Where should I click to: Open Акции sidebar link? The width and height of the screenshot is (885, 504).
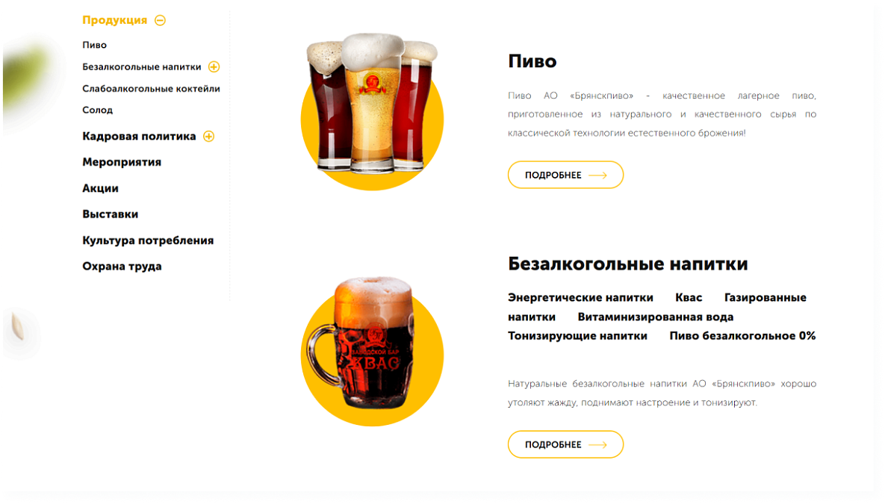pos(101,188)
